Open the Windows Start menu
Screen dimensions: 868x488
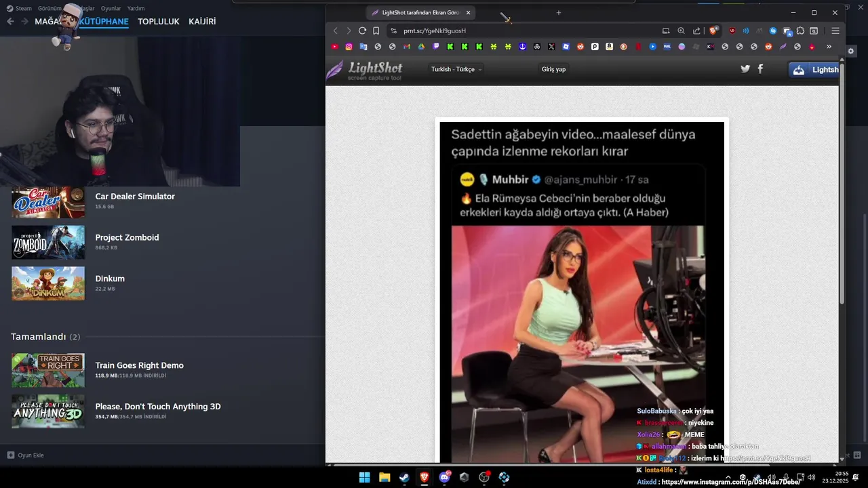tap(365, 477)
